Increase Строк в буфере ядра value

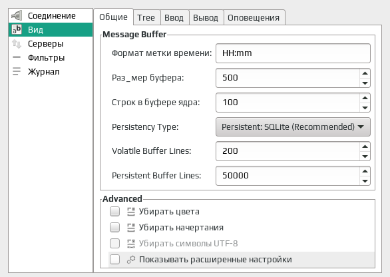[x=365, y=98]
